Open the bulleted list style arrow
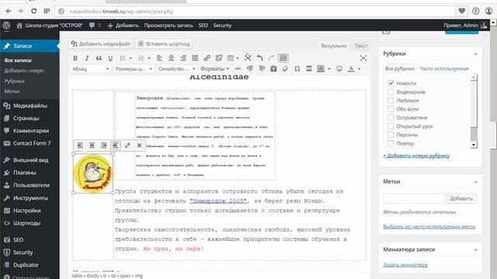The width and height of the screenshot is (497, 279). tap(130, 58)
